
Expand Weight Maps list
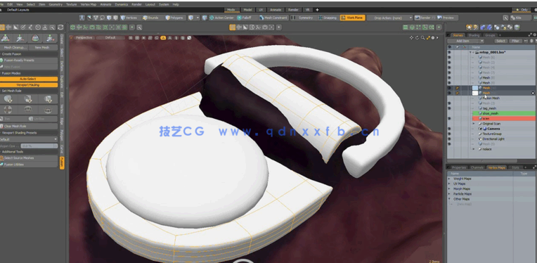click(x=449, y=179)
